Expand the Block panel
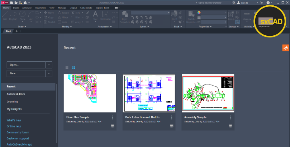This screenshot has height=147, width=290. pyautogui.click(x=178, y=27)
